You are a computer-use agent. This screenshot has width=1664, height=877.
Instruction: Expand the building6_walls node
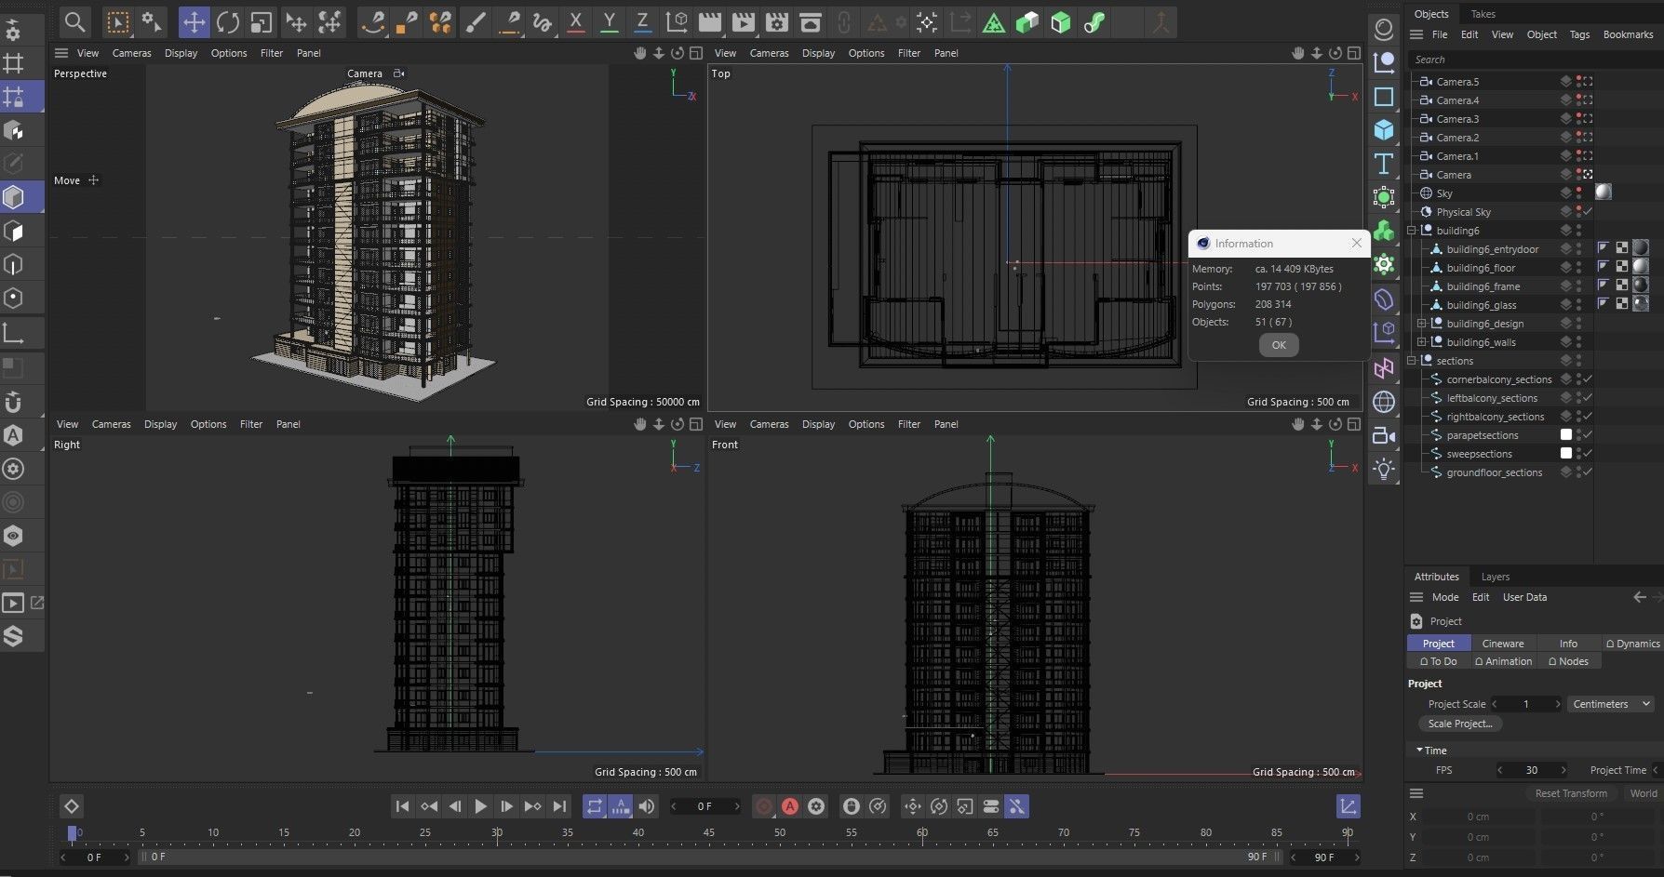click(1421, 342)
